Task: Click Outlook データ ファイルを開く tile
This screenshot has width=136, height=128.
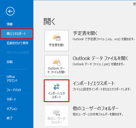Action: click(x=57, y=66)
